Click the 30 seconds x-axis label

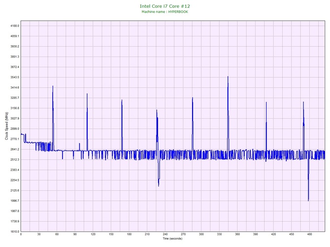click(x=39, y=234)
